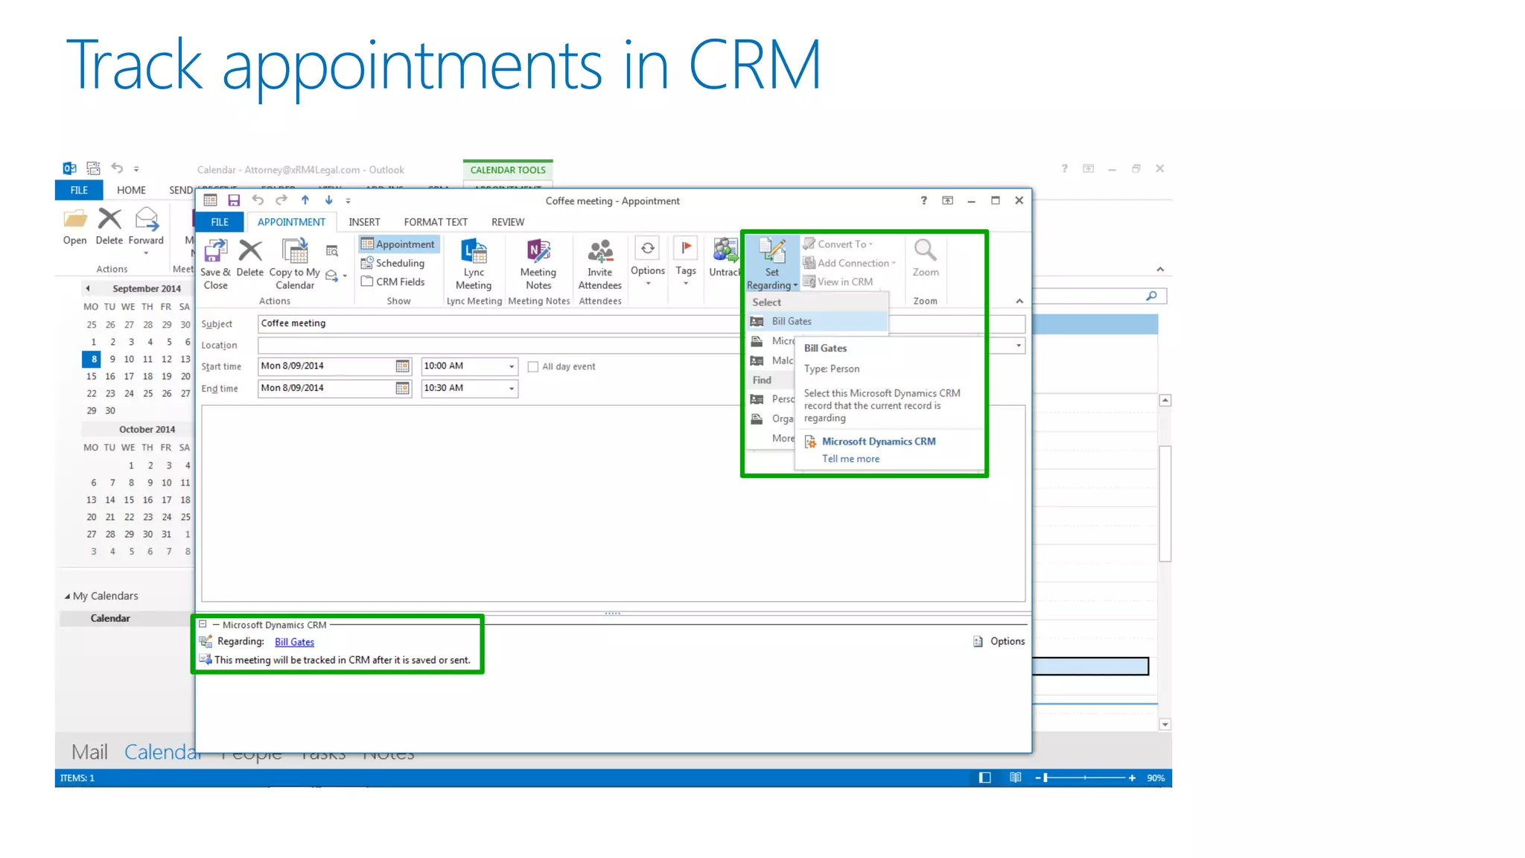Open the appointment FILE tab
This screenshot has height=858, width=1525.
[220, 222]
